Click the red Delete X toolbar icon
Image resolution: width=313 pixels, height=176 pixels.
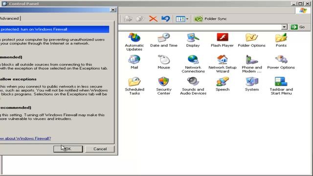[153, 19]
